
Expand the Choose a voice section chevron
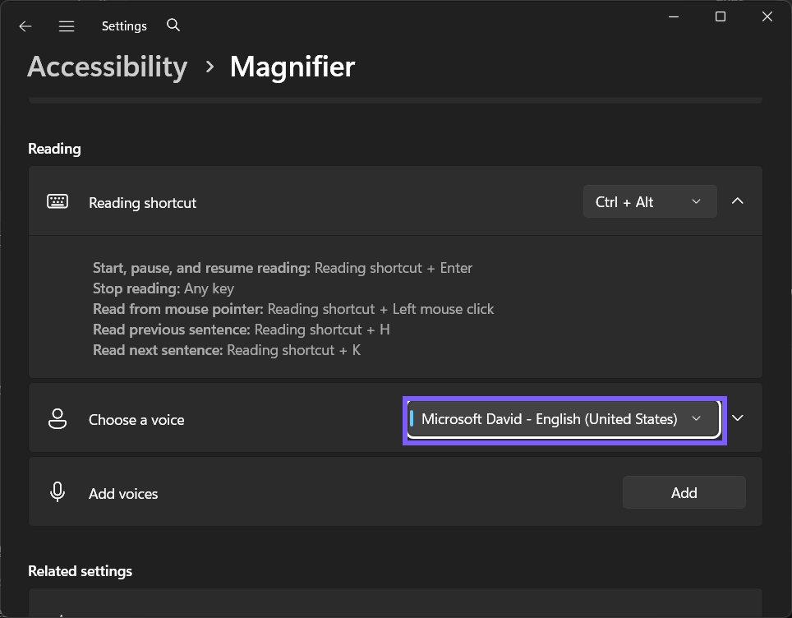pos(738,418)
